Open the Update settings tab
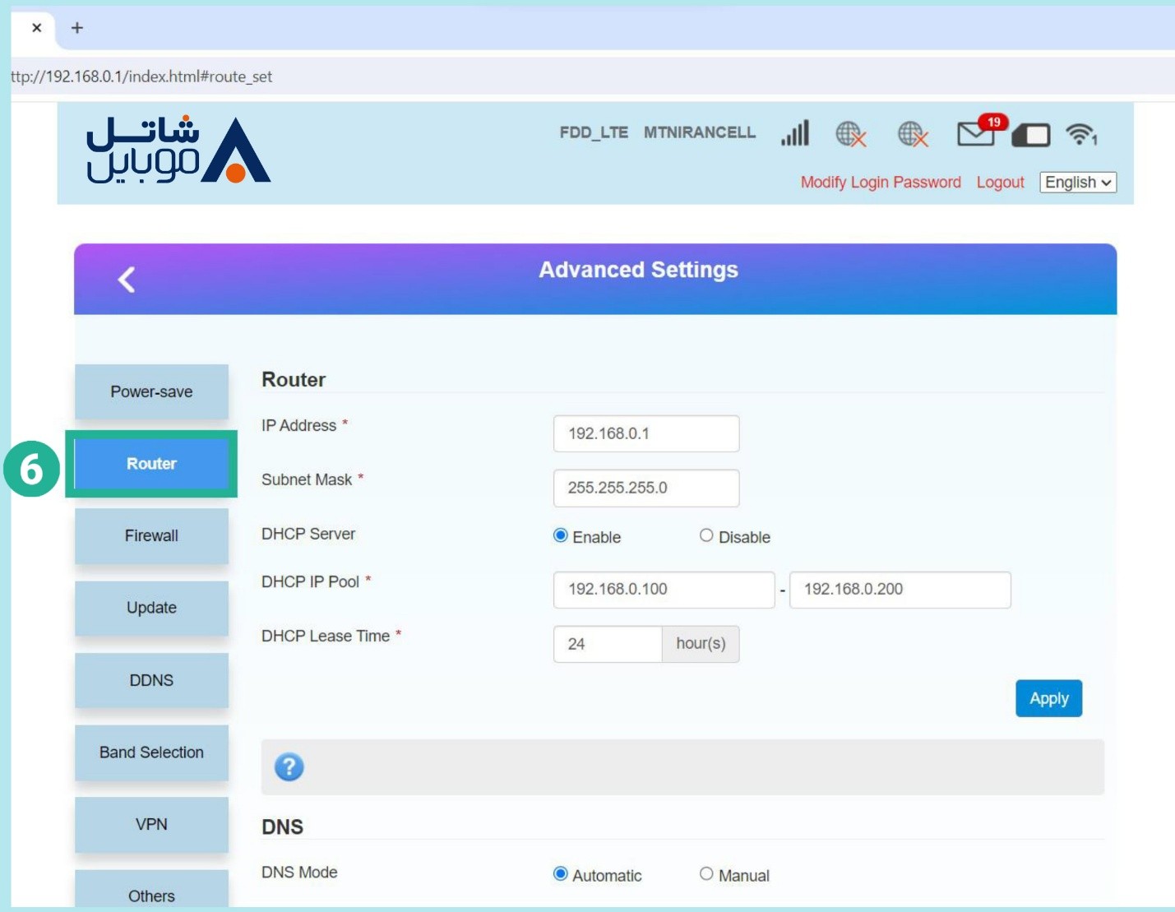The image size is (1175, 912). tap(151, 608)
